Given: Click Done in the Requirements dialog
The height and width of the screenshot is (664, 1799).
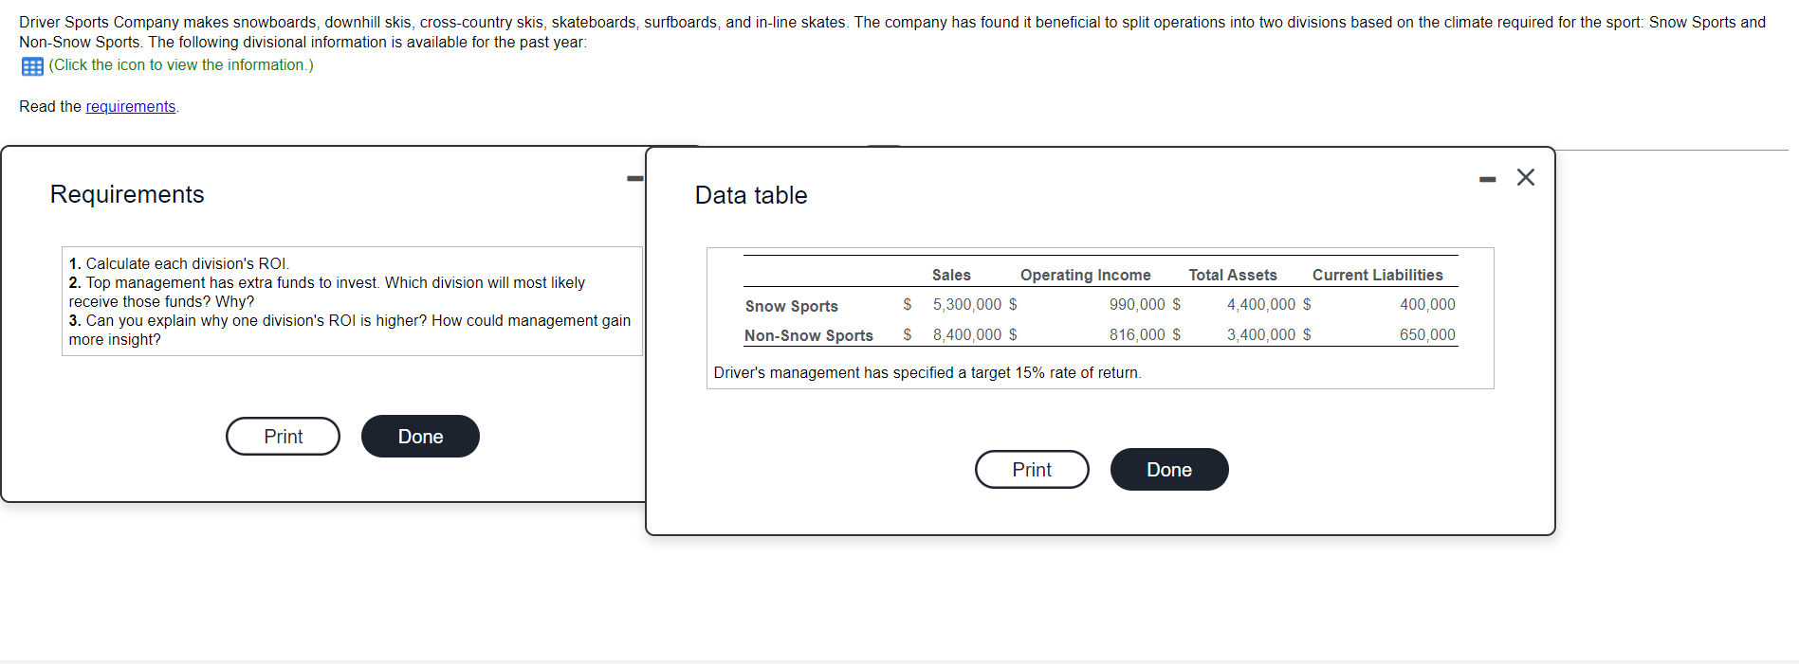Looking at the screenshot, I should point(420,437).
